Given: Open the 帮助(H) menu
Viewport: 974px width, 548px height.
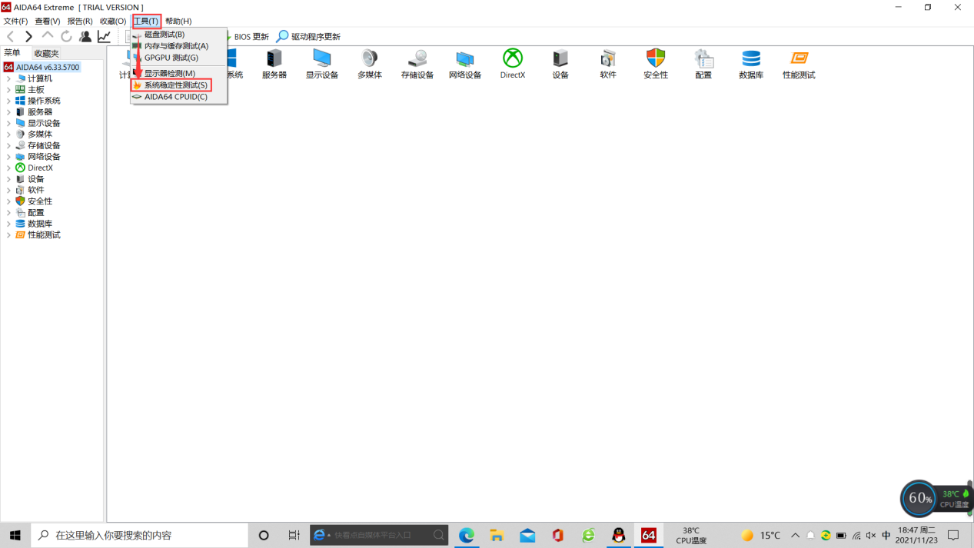Looking at the screenshot, I should click(x=178, y=22).
